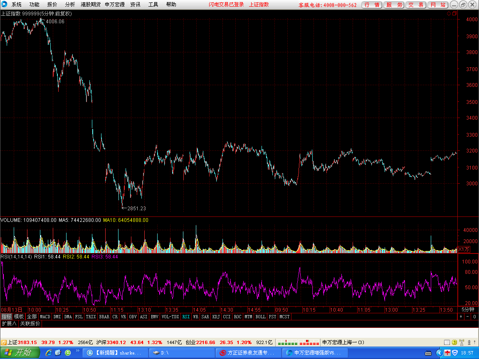This screenshot has width=479, height=359.
Task: Select the active RSI indicator tab
Action: (x=186, y=317)
